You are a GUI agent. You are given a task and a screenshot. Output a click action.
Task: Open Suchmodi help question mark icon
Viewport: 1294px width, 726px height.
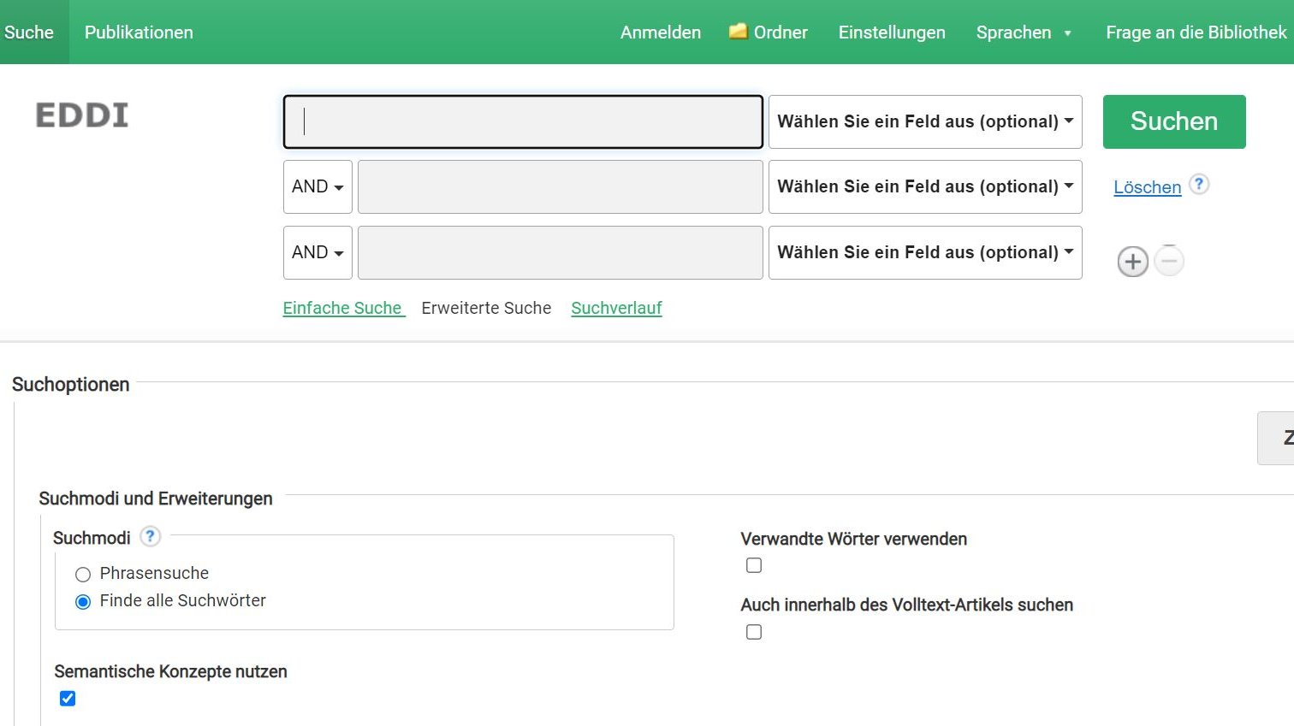click(x=150, y=536)
